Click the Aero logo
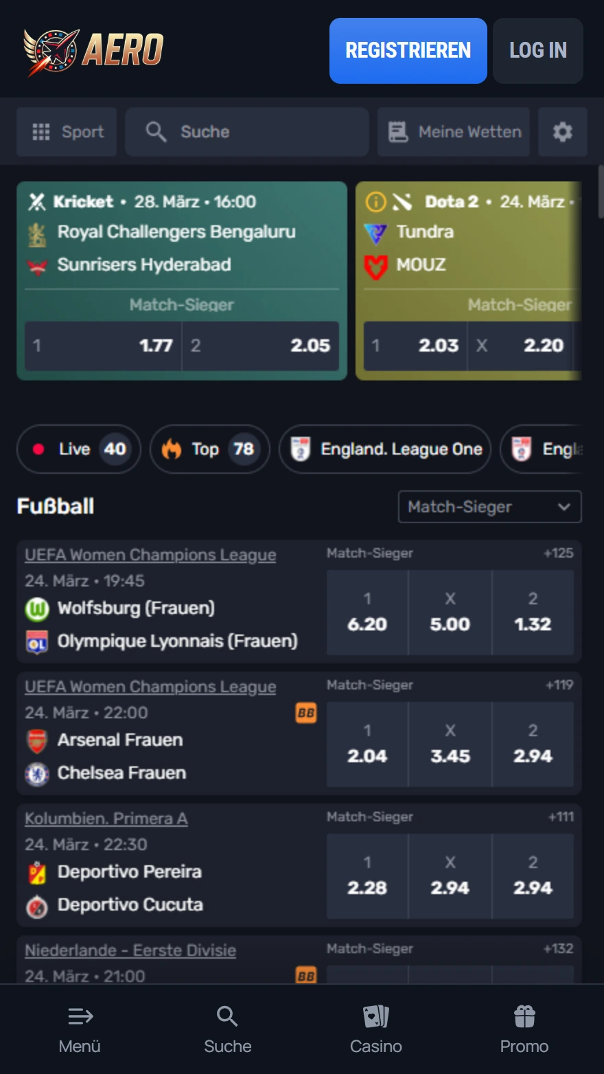Image resolution: width=604 pixels, height=1074 pixels. [x=94, y=51]
